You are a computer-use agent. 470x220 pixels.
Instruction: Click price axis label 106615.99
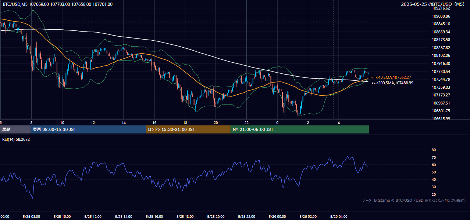pos(441,119)
